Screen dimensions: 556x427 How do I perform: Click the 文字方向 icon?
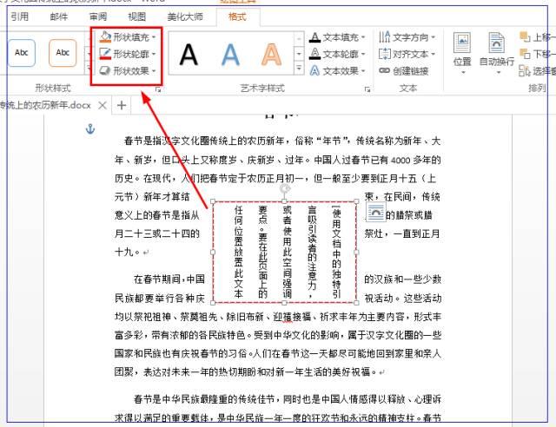point(384,36)
